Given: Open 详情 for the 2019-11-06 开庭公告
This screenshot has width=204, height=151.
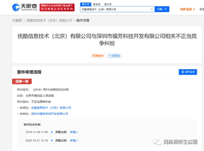Looking at the screenshot, I should pos(74,132).
